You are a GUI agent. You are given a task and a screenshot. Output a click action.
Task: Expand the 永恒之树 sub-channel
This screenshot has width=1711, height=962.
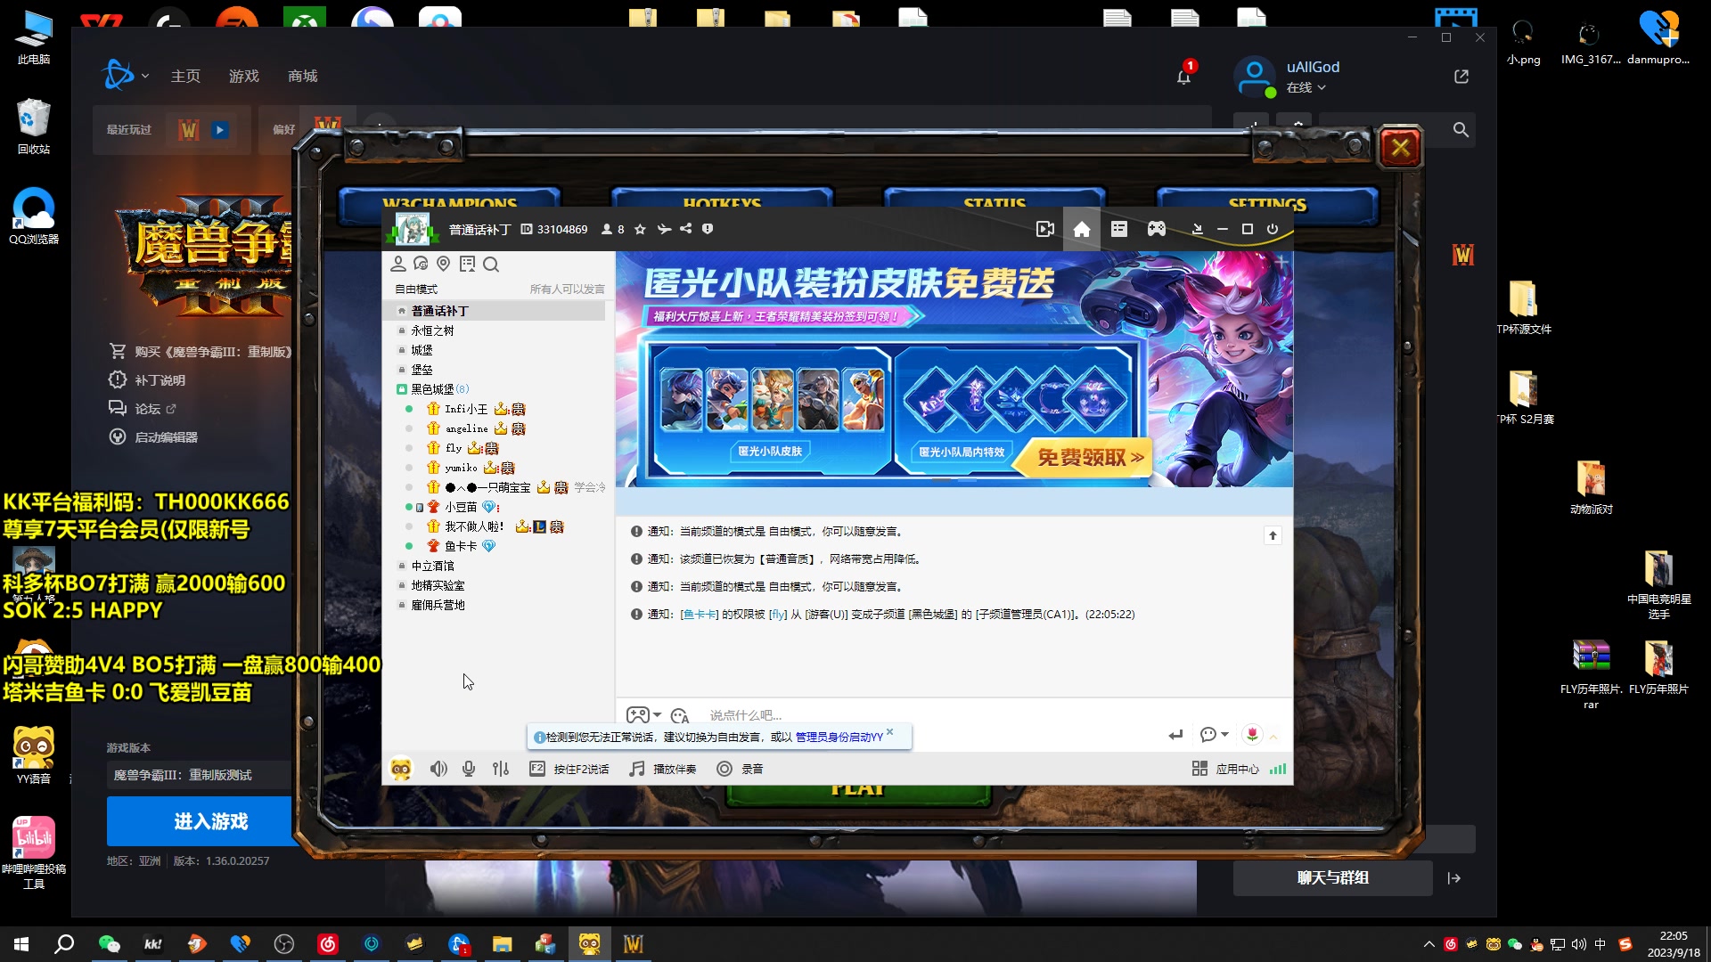pyautogui.click(x=401, y=330)
